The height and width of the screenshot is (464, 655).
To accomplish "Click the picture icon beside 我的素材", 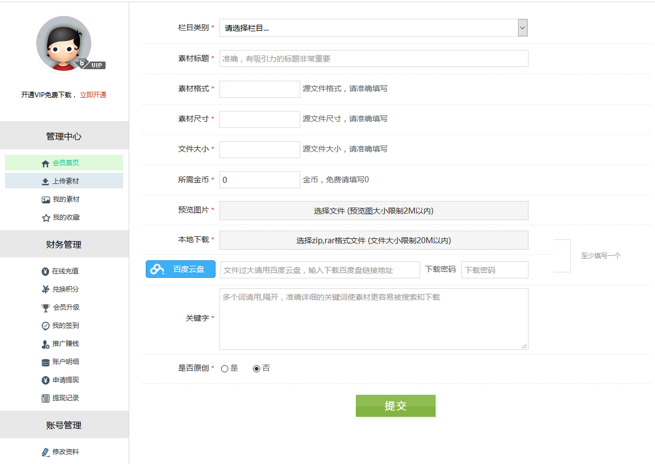I will (x=46, y=200).
